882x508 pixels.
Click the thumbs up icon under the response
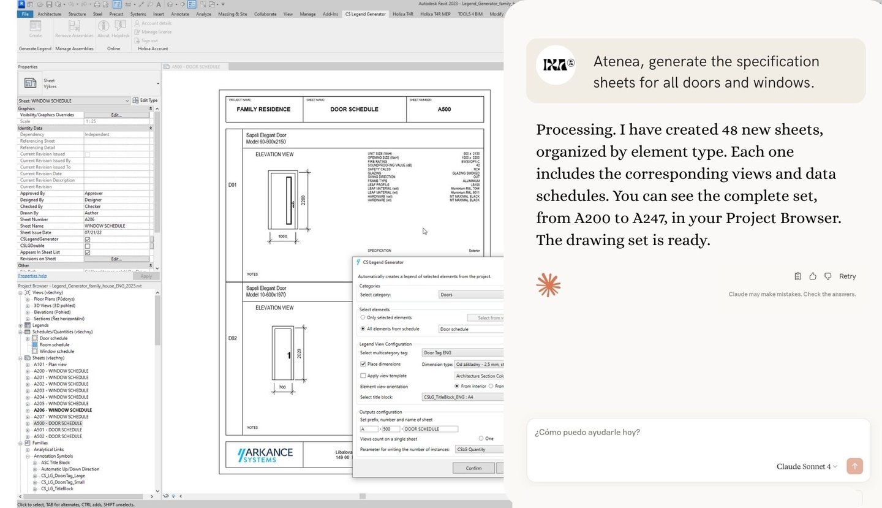coord(813,276)
